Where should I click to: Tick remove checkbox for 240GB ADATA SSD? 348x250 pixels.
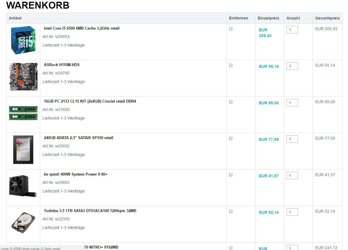point(231,138)
